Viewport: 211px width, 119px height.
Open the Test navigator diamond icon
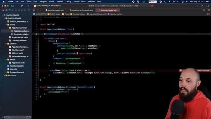tap(19, 10)
